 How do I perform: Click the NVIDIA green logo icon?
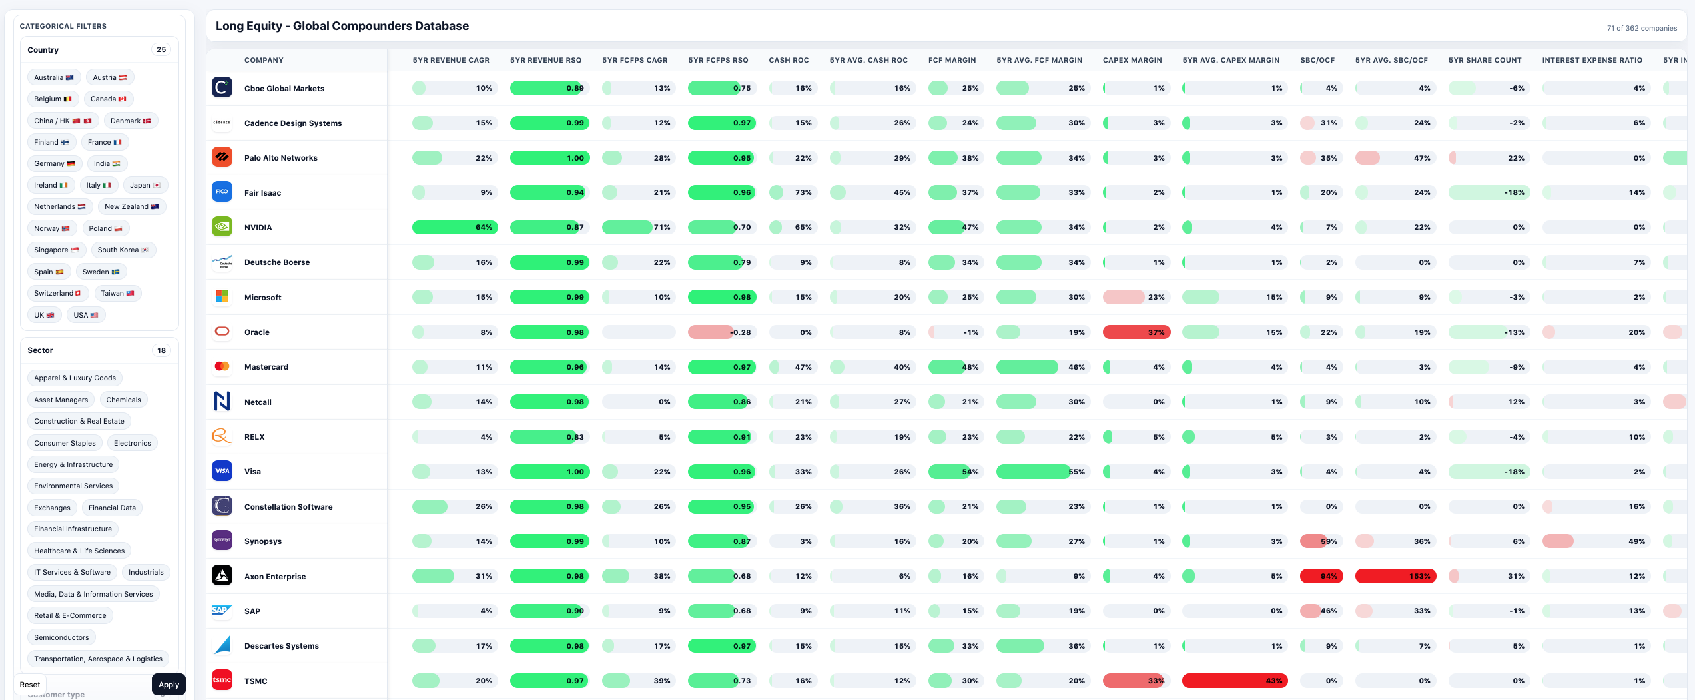(222, 227)
